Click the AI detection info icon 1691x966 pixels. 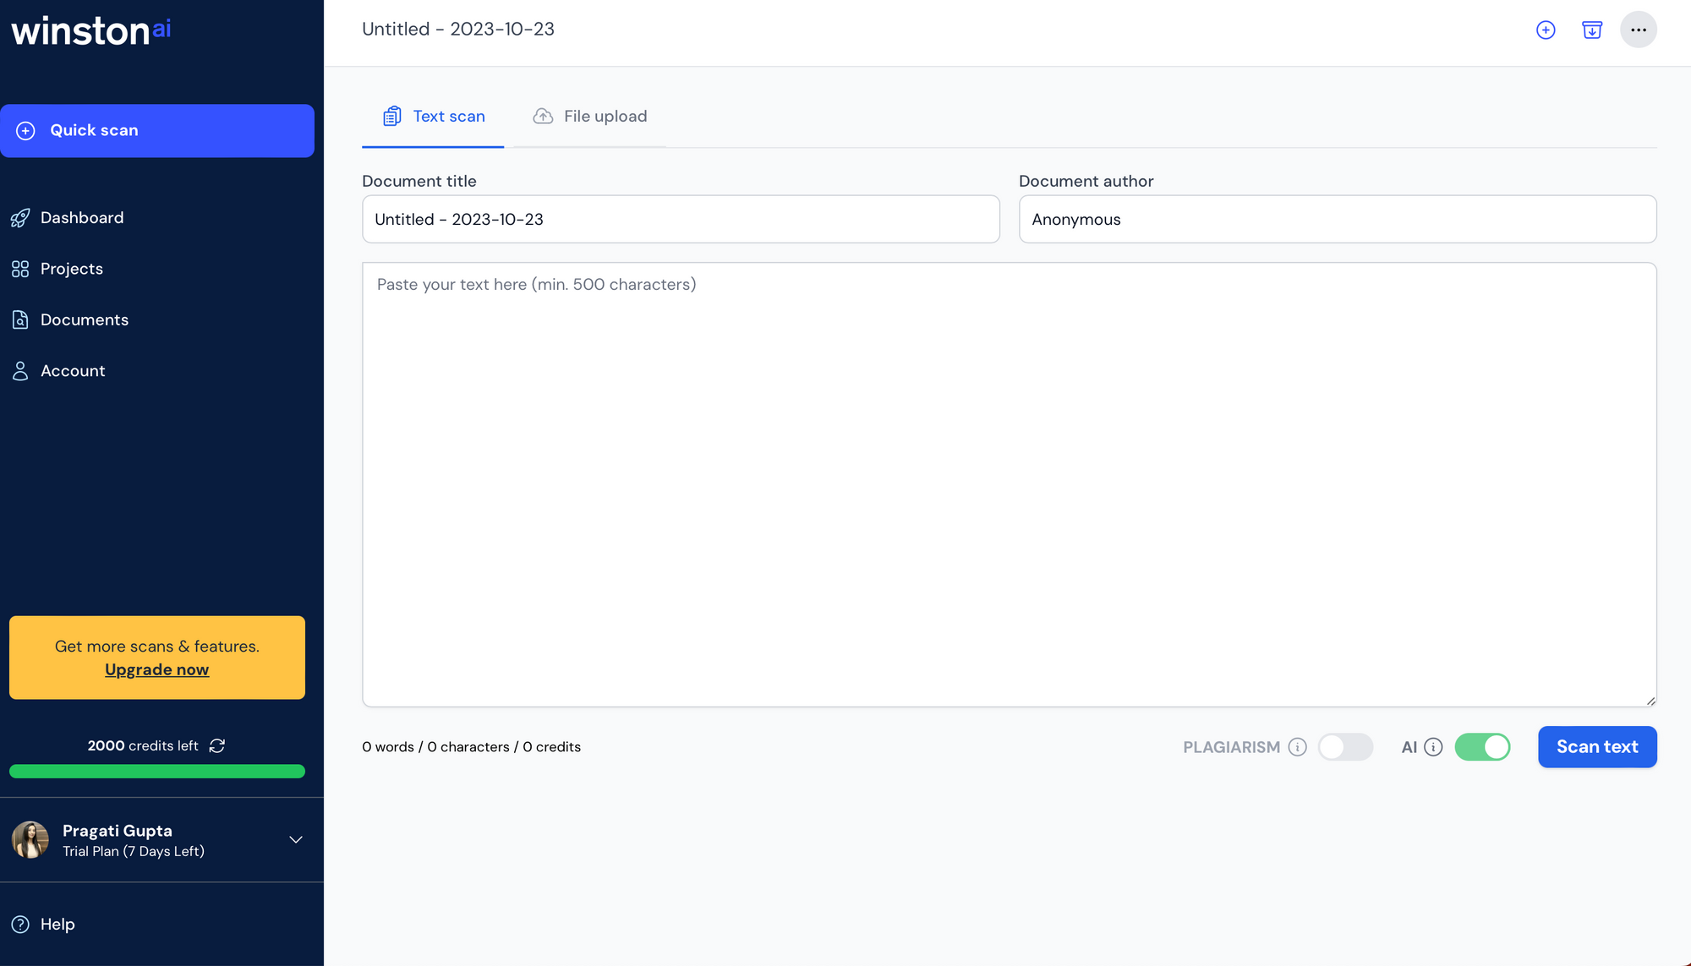pyautogui.click(x=1433, y=747)
